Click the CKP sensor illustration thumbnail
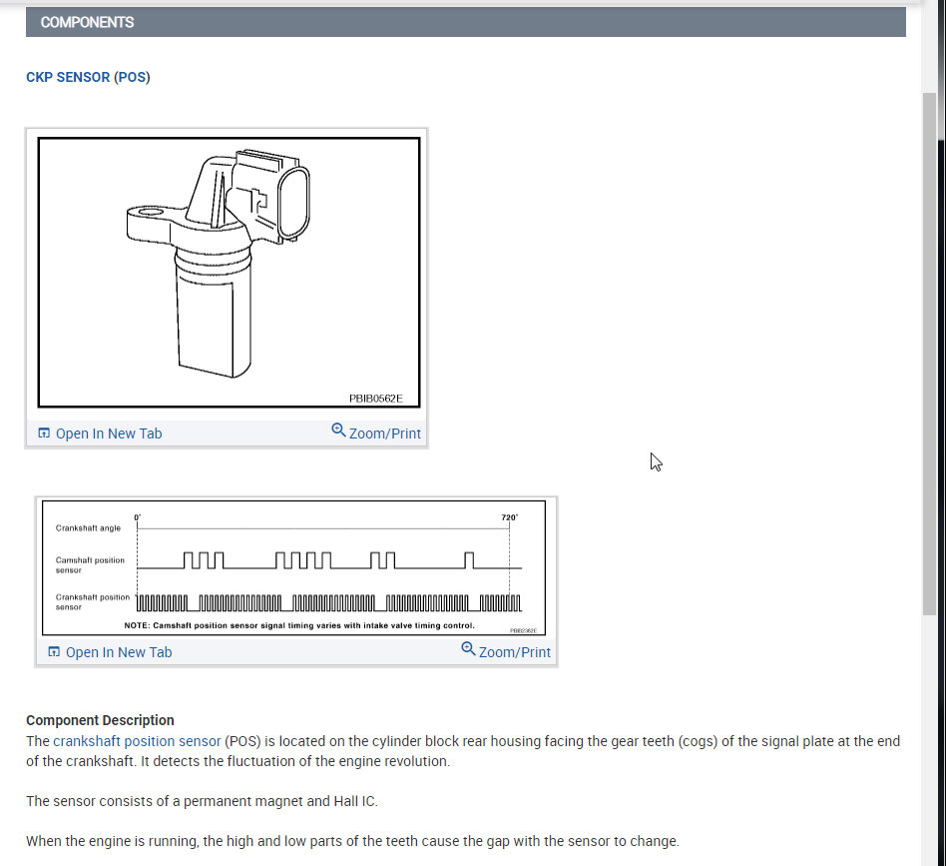946x866 pixels. (229, 273)
